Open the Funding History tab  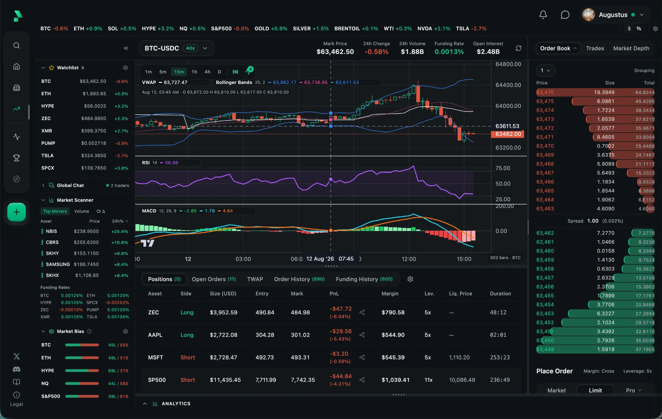coord(364,279)
